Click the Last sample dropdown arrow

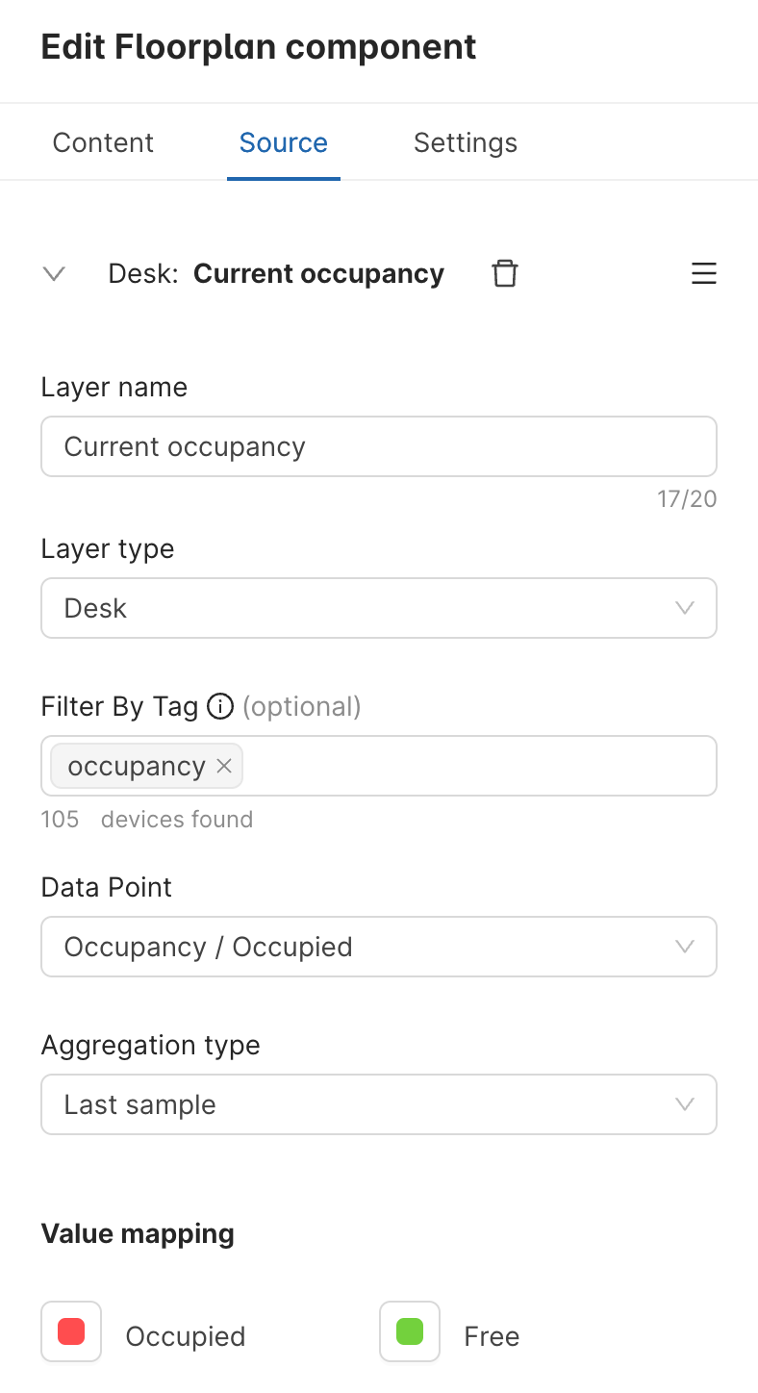[685, 1104]
